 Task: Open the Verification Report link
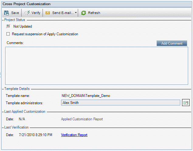click(x=74, y=135)
